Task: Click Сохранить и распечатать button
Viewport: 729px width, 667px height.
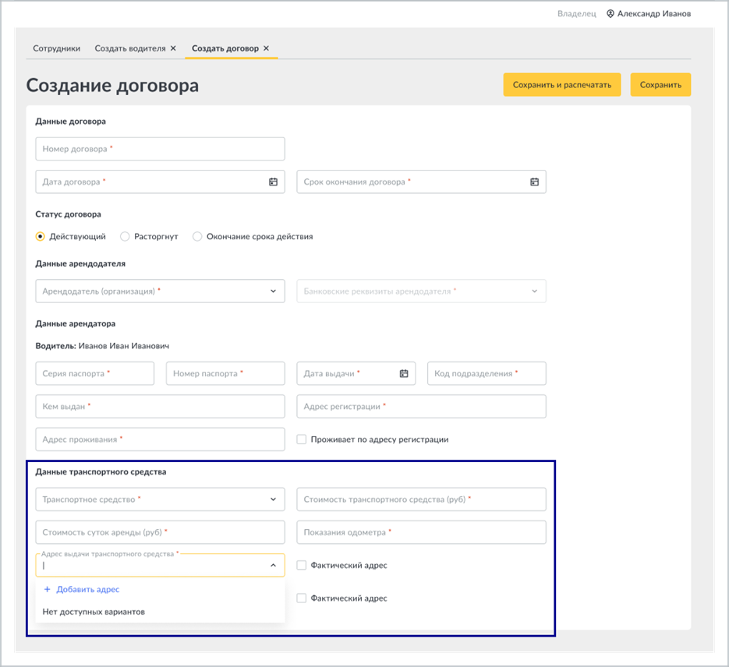Action: (x=562, y=85)
